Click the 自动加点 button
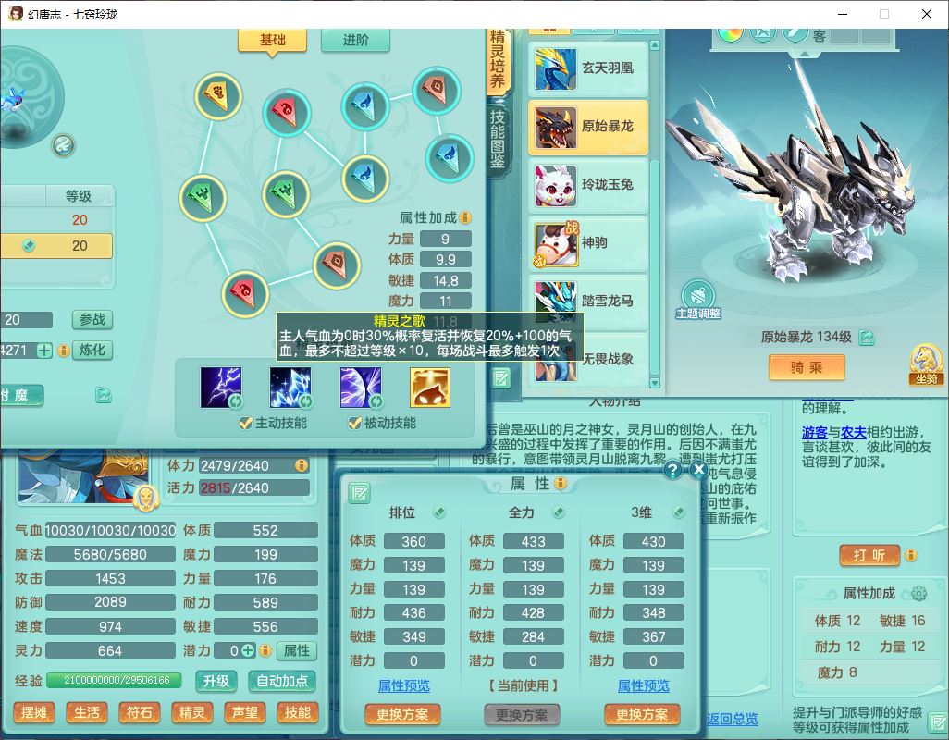Viewport: 949px width, 740px height. click(282, 682)
